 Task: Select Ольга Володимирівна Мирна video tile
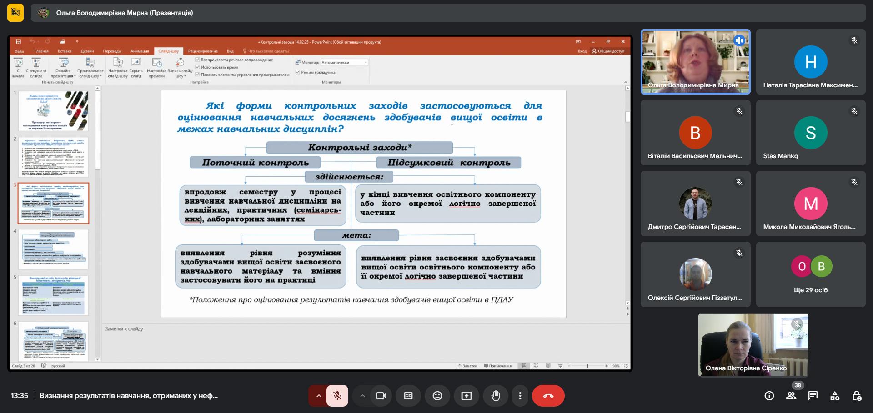[x=696, y=62]
